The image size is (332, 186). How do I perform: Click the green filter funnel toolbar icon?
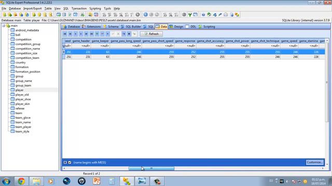point(190,14)
